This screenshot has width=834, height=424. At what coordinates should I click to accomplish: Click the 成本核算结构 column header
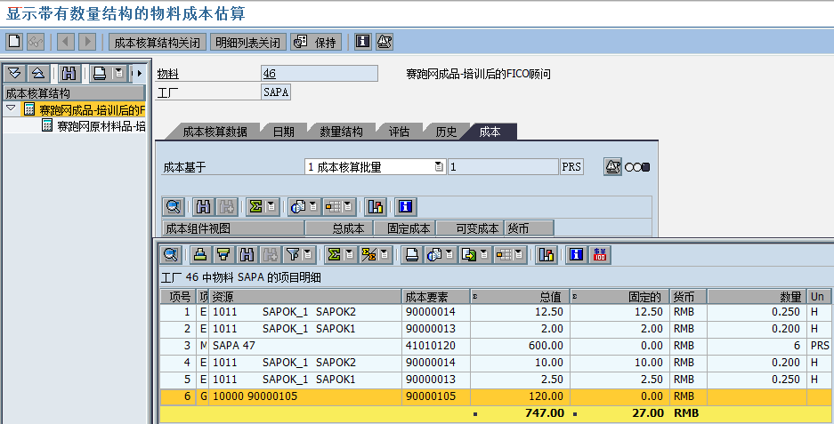click(75, 93)
